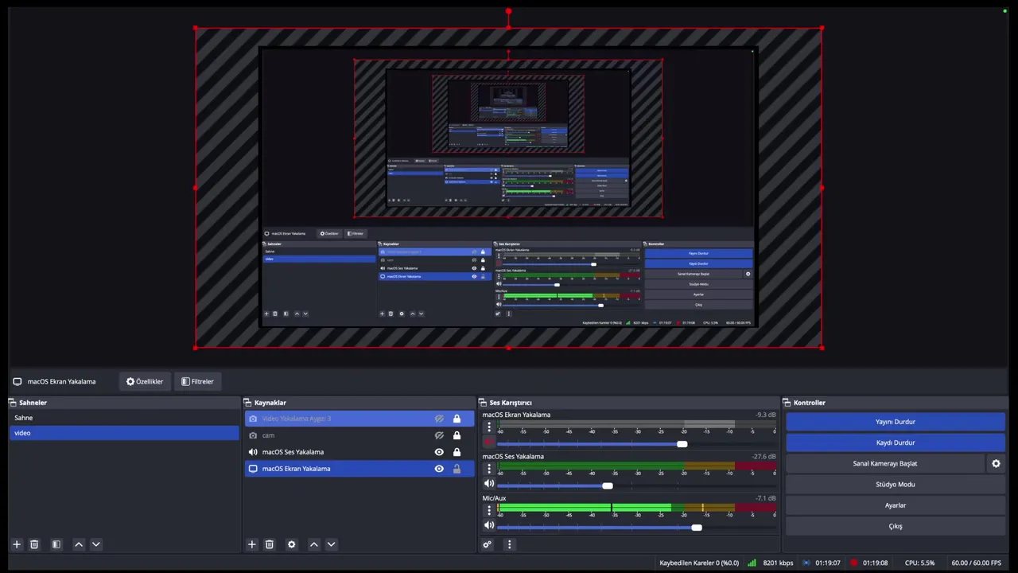The width and height of the screenshot is (1018, 573).
Task: Hide the macOS Ekran Yakalama source
Action: coord(439,469)
